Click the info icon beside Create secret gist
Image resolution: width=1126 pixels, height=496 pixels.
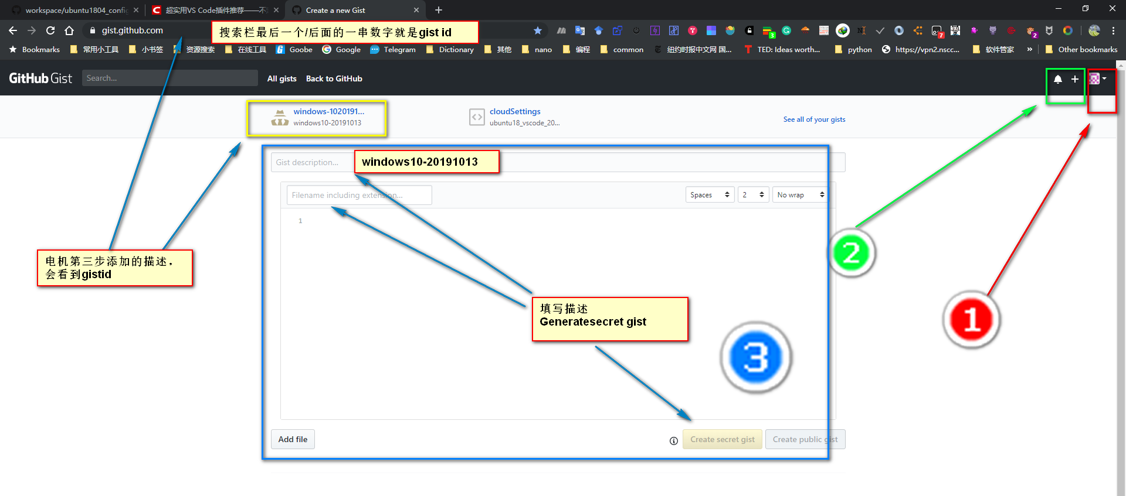[674, 441]
